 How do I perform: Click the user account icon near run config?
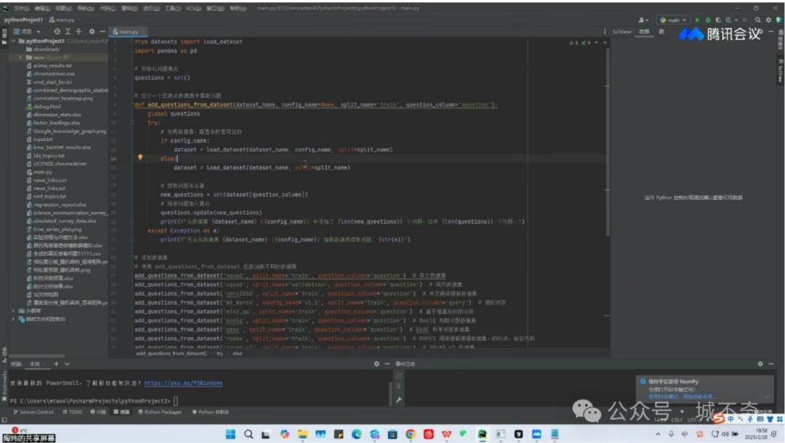(x=643, y=20)
